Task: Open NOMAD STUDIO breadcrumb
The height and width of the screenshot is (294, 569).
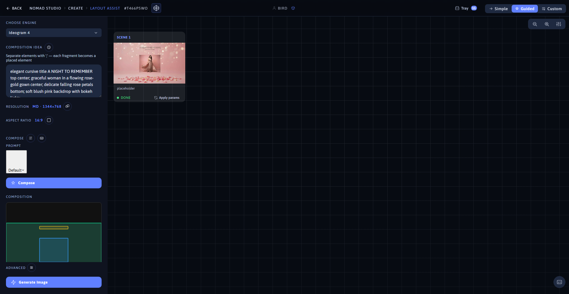Action: tap(45, 8)
